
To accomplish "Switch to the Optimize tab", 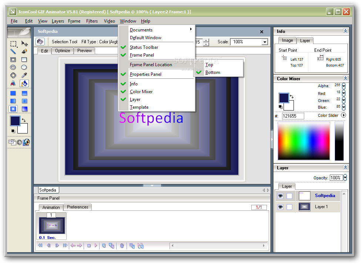I will [63, 51].
